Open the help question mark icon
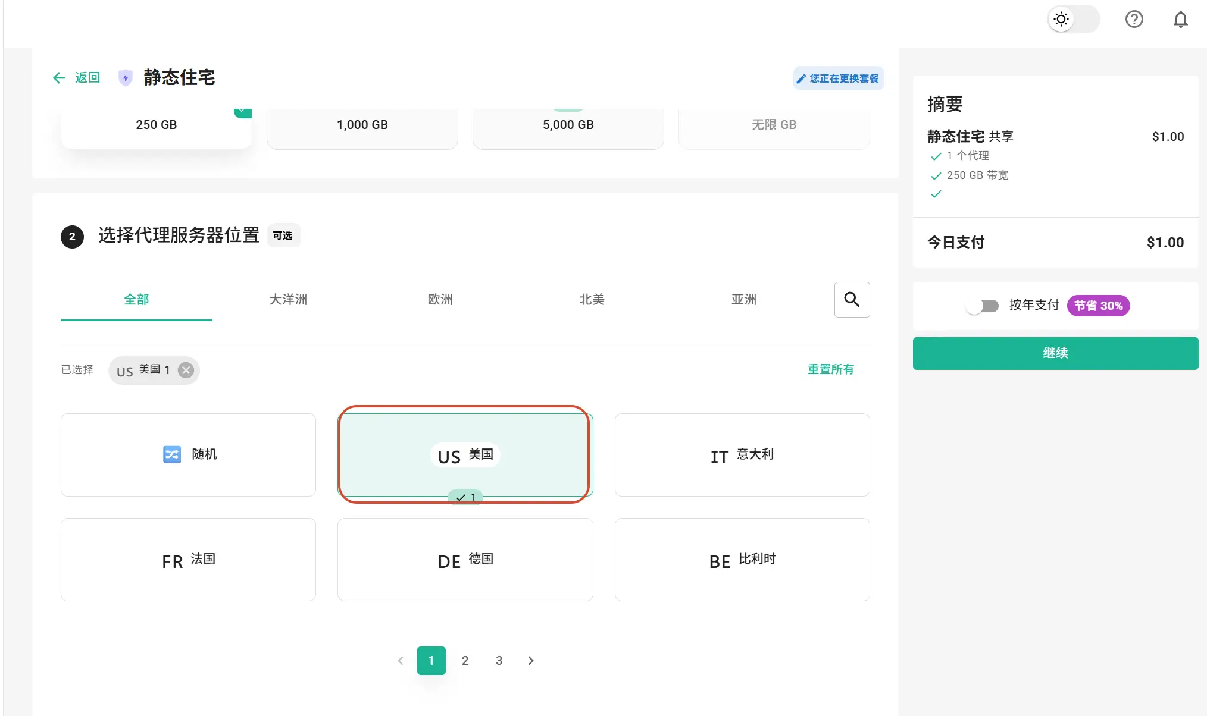The image size is (1207, 716). coord(1134,20)
